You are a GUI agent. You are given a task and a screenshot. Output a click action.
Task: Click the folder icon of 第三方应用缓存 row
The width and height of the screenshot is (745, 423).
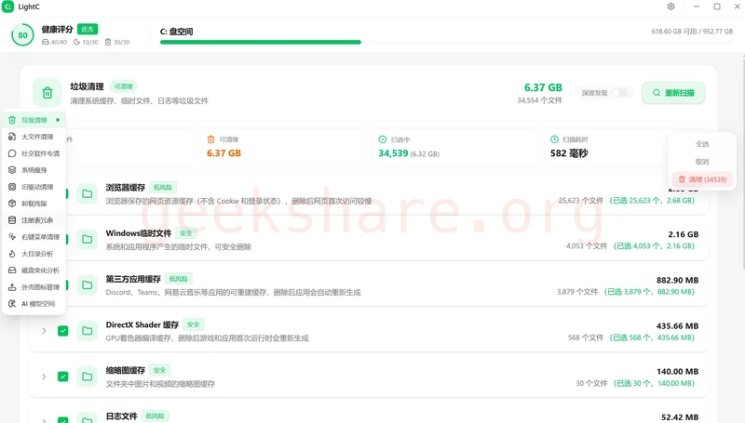[x=87, y=285]
